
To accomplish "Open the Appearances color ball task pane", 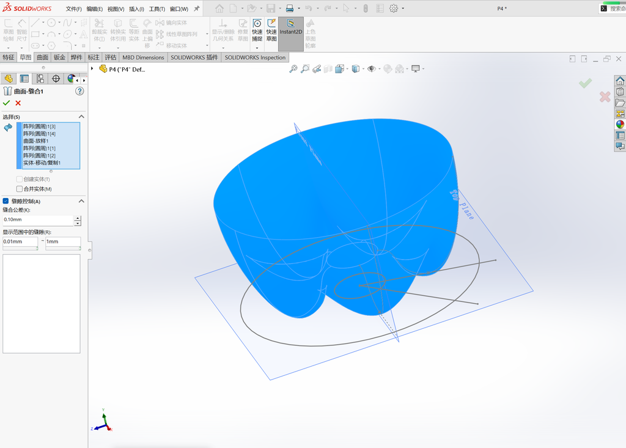I will 620,125.
